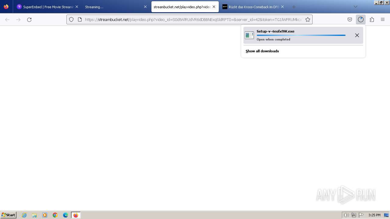Open the SuperEmbed Free Movie Streaming tab
390x219 pixels.
pyautogui.click(x=46, y=7)
